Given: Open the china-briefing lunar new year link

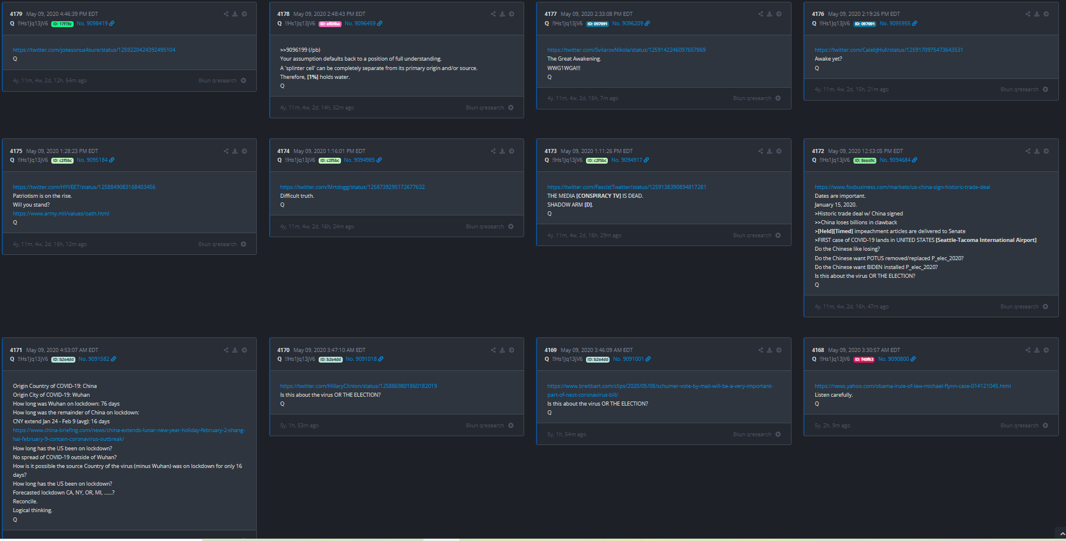Looking at the screenshot, I should tap(129, 434).
